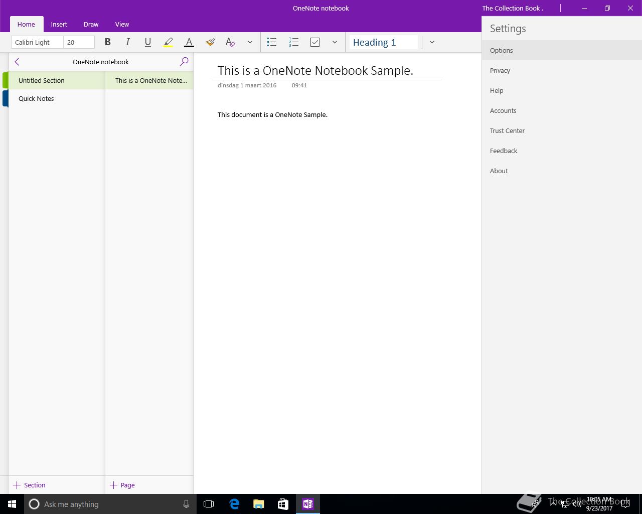Select the Untitled Section
The width and height of the screenshot is (642, 514).
56,80
